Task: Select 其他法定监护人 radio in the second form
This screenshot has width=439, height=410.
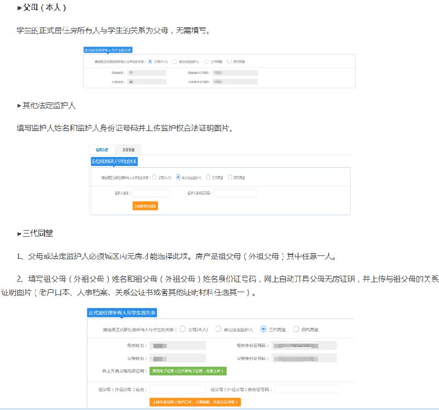Action: (x=178, y=178)
